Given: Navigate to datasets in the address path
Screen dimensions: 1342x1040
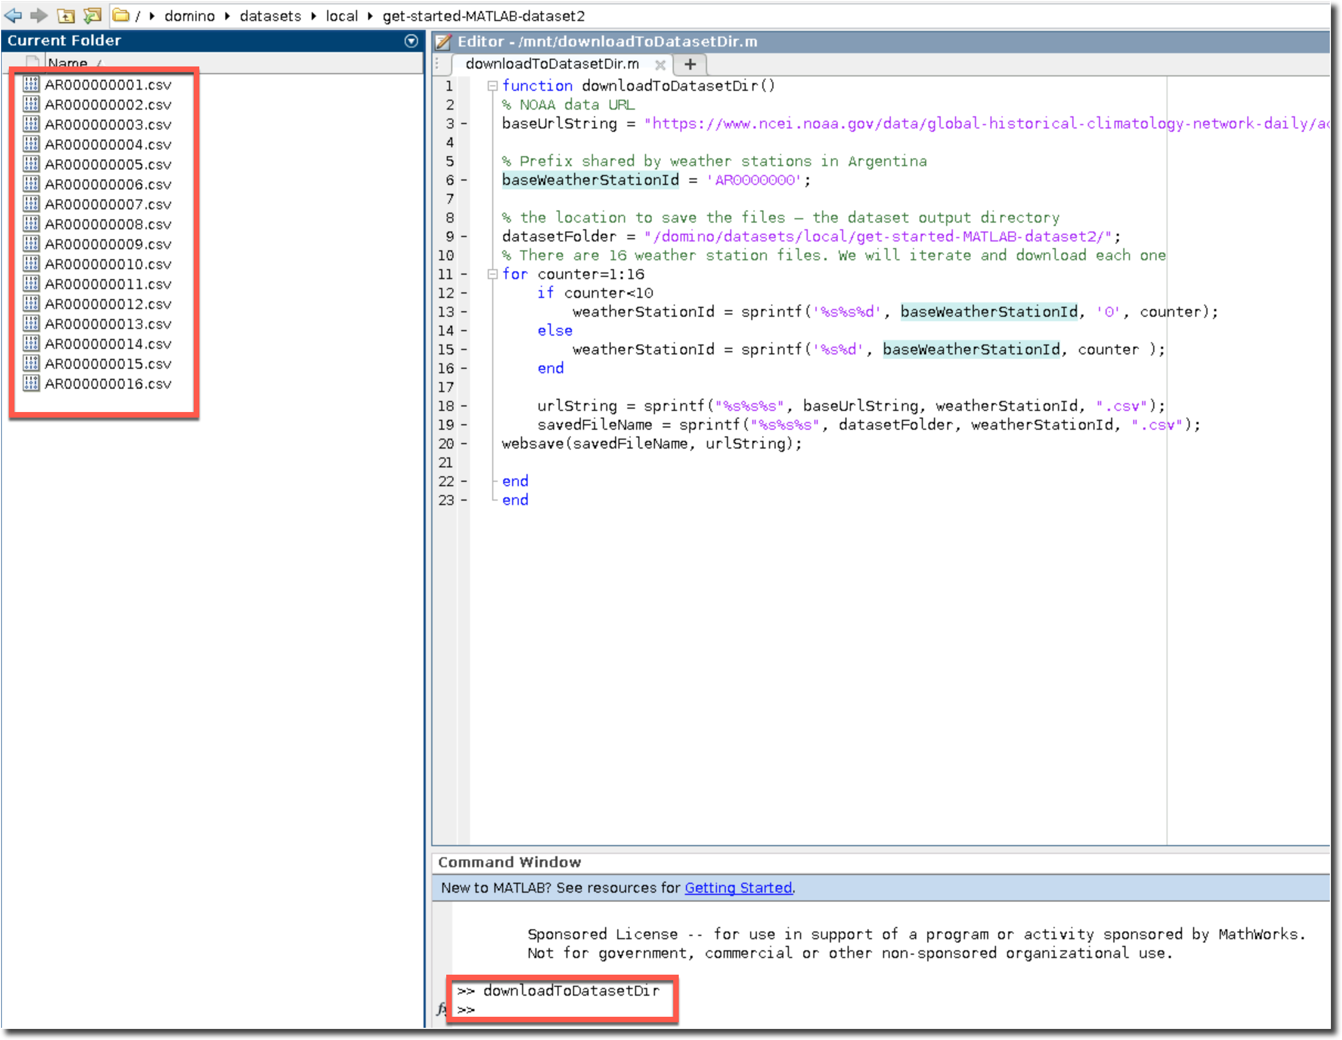Looking at the screenshot, I should tap(270, 16).
